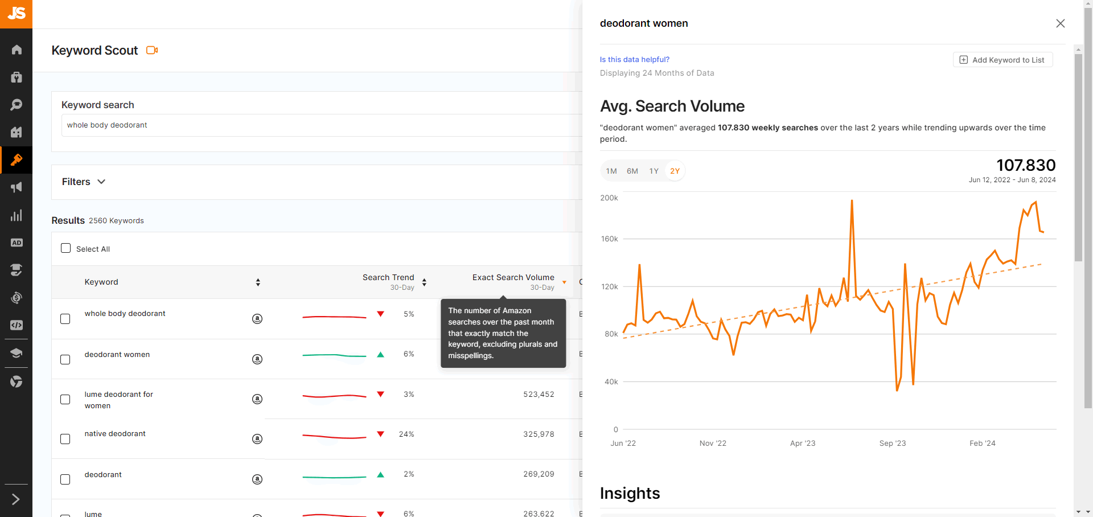Viewport: 1093px width, 517px height.
Task: Open the bar chart analytics sidebar icon
Action: [16, 215]
